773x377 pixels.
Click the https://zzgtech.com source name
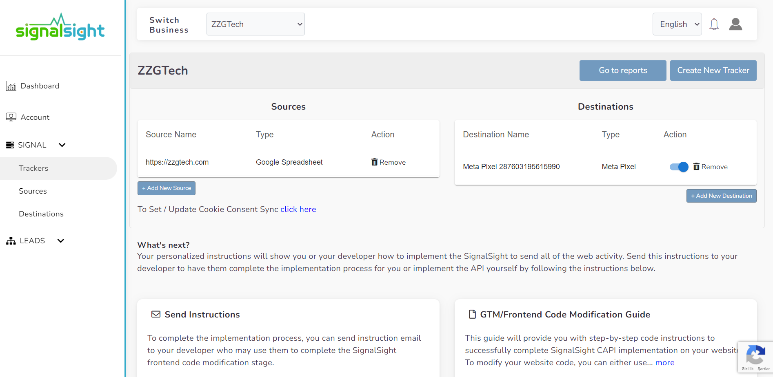point(177,162)
